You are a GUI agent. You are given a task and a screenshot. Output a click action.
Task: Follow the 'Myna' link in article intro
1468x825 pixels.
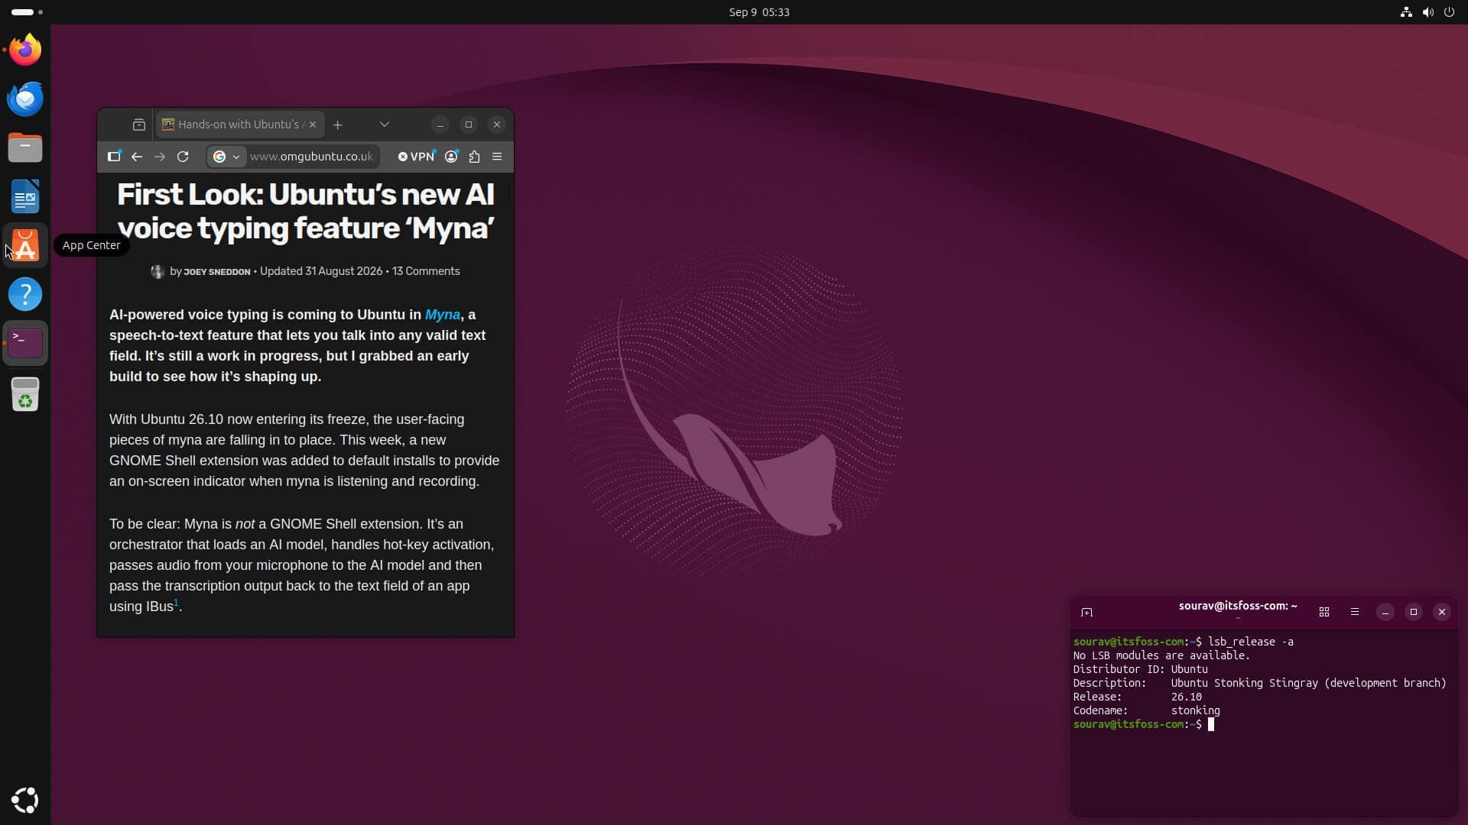pyautogui.click(x=442, y=315)
